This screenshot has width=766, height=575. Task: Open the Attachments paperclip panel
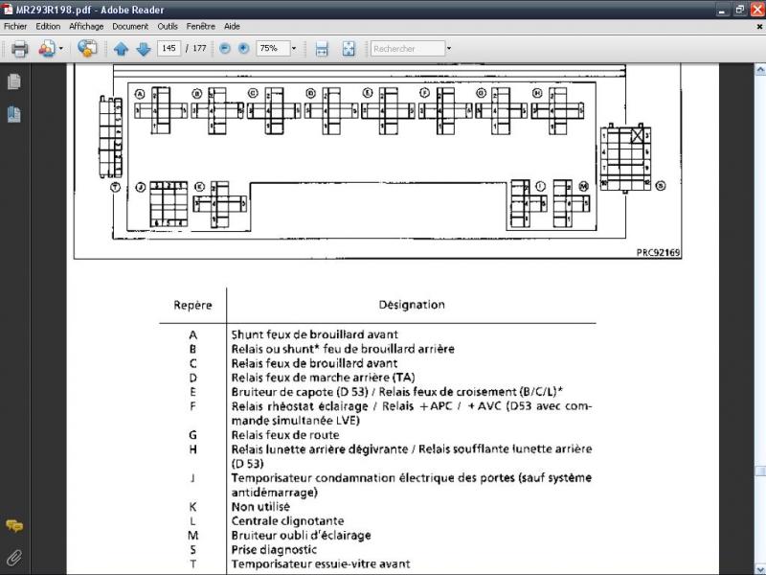[x=14, y=558]
